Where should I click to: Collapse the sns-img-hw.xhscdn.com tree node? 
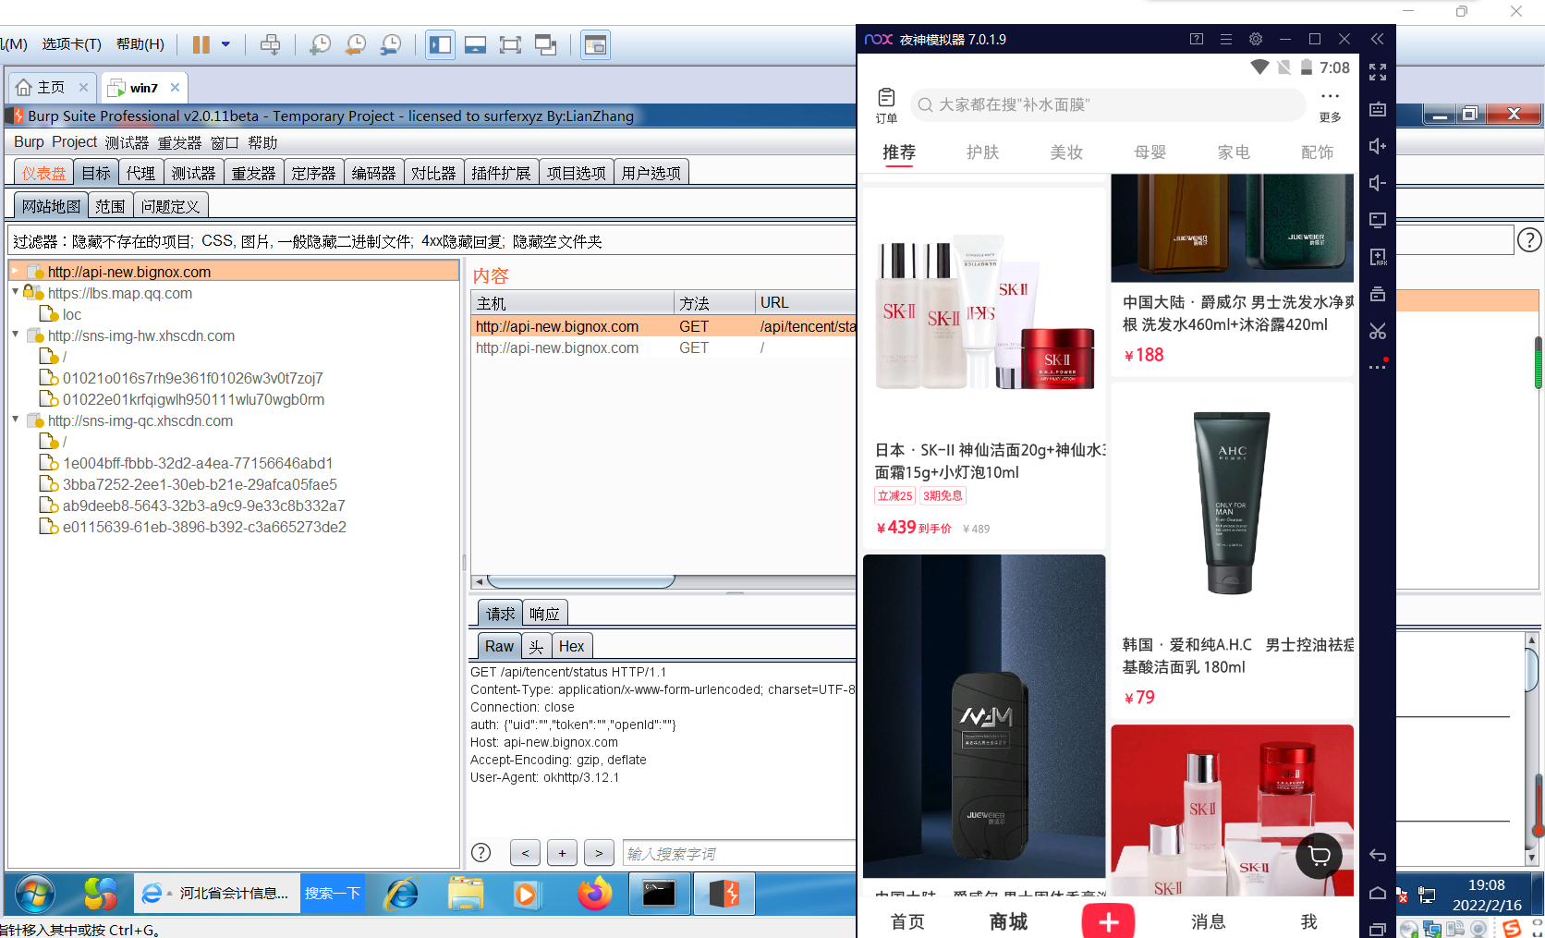16,335
